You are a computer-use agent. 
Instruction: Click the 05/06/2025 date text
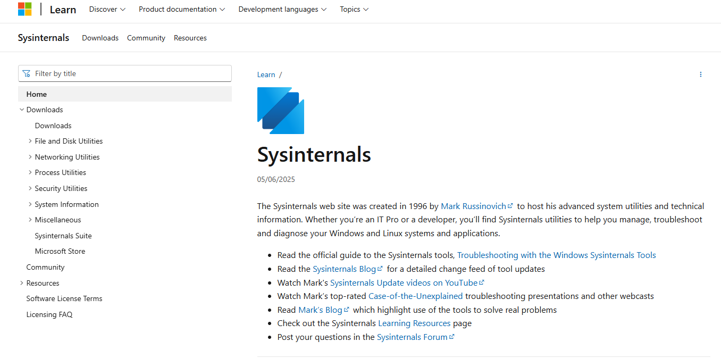point(276,179)
